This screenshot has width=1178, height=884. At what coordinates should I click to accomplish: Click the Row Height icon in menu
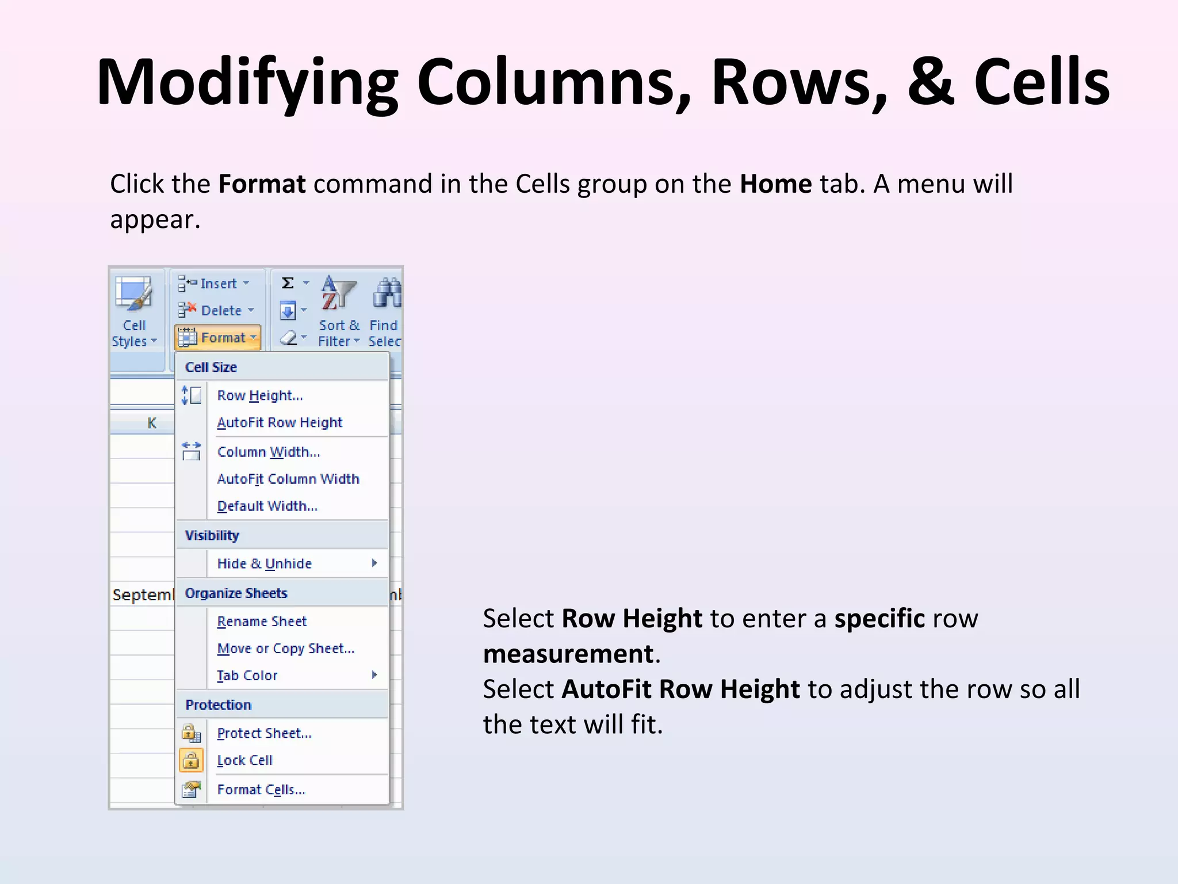coord(191,395)
